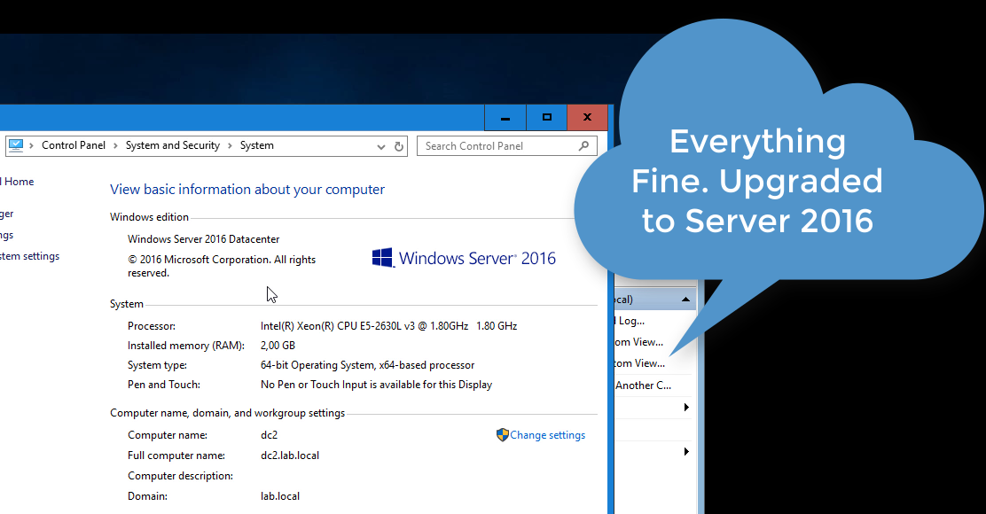Click the Windows Server 2016 logo
Screen dimensions: 986x514
pyautogui.click(x=464, y=258)
